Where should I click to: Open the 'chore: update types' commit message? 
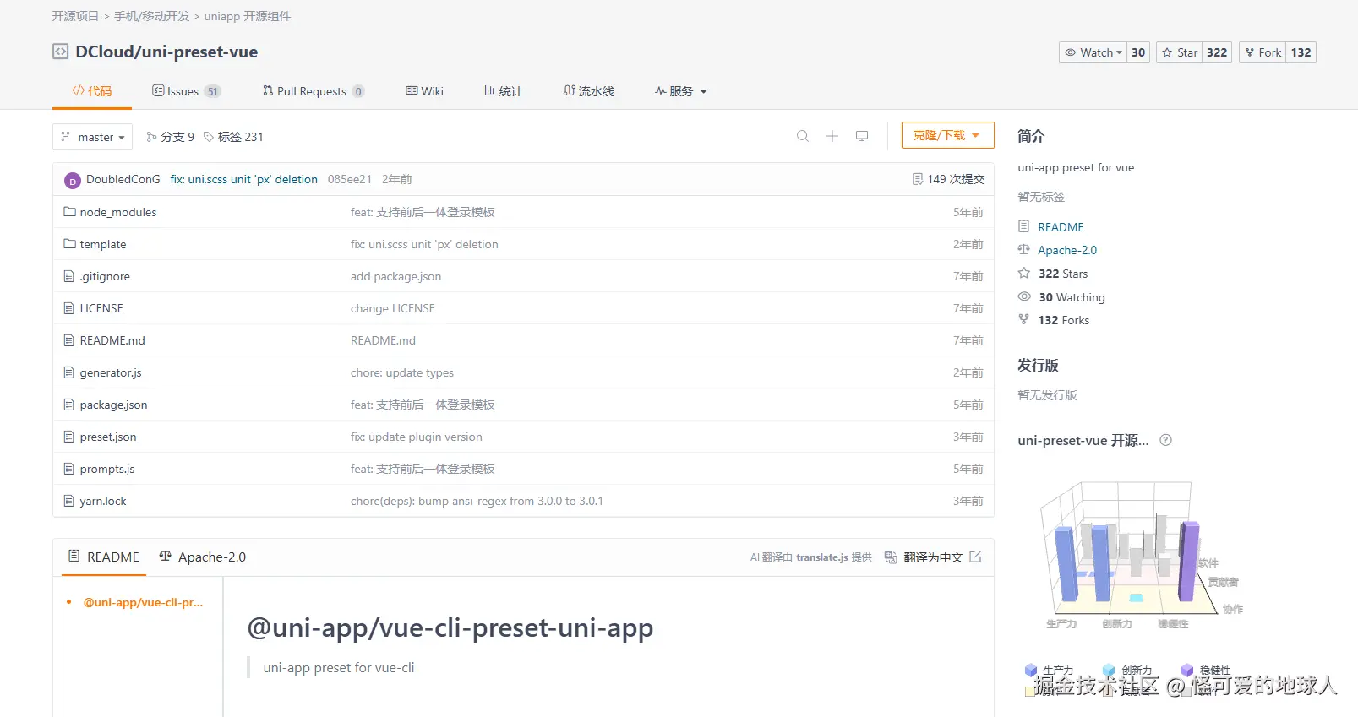click(402, 372)
